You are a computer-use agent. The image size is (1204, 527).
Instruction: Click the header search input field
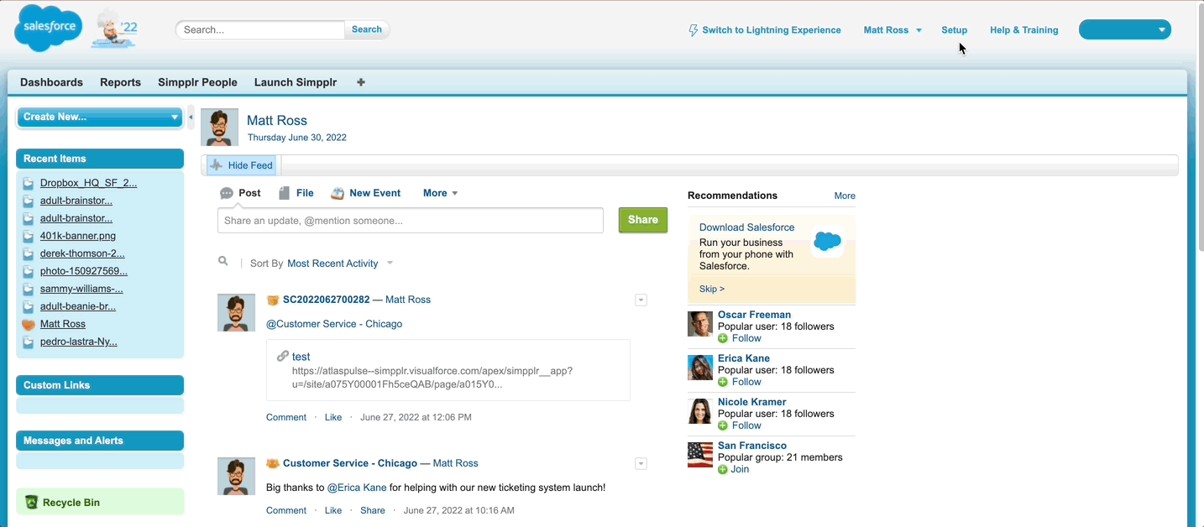260,29
